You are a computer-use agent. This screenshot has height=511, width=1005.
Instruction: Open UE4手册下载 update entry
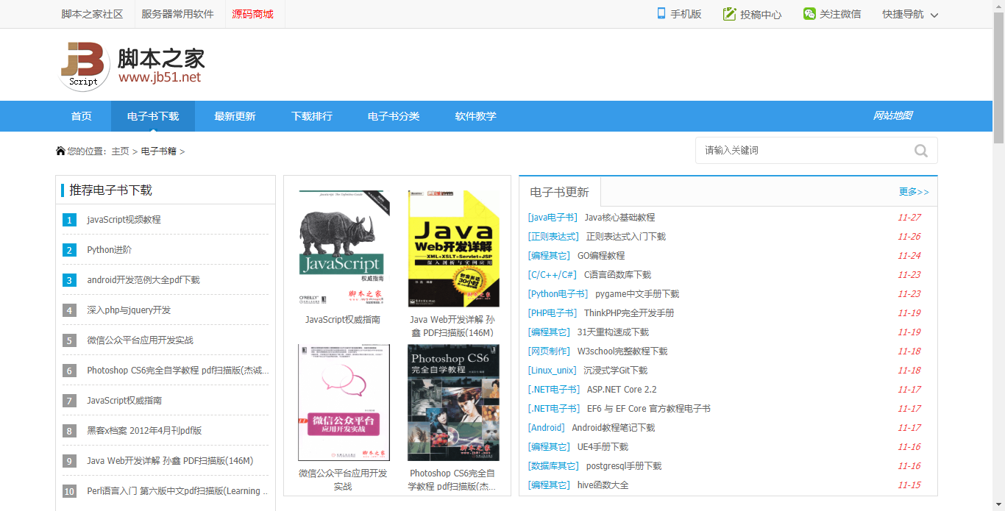603,447
